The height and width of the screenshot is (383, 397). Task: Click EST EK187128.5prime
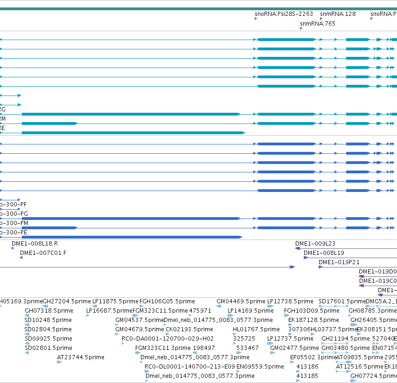(313, 320)
